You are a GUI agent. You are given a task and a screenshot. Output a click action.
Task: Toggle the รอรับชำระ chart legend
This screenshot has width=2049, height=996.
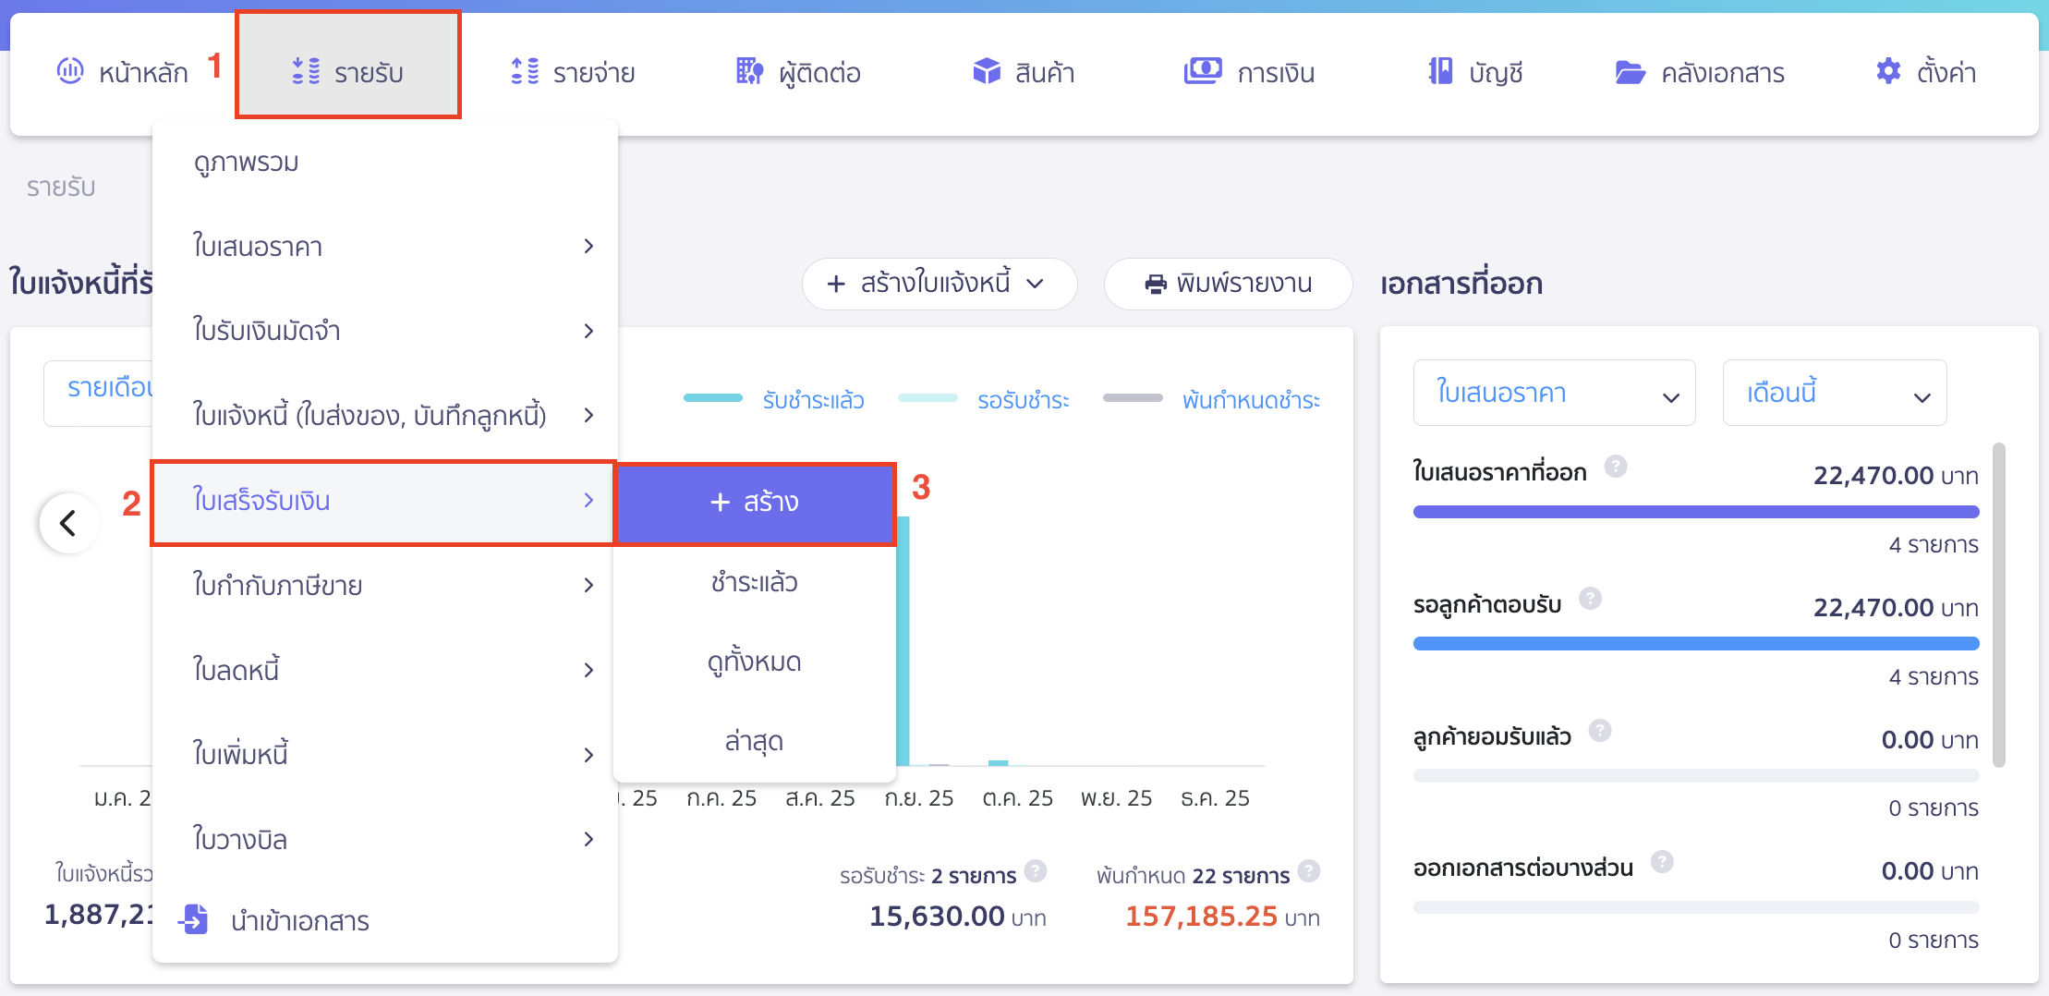(x=1024, y=400)
